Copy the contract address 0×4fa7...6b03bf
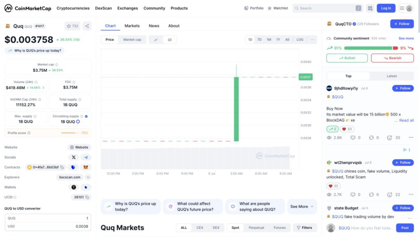Screen dimensions: 420x237 [62, 167]
